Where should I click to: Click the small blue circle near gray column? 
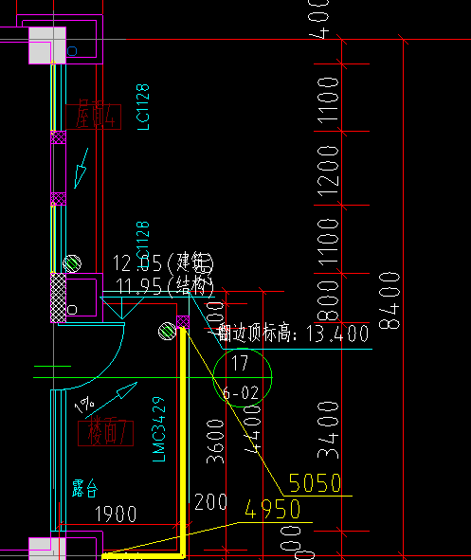(72, 51)
